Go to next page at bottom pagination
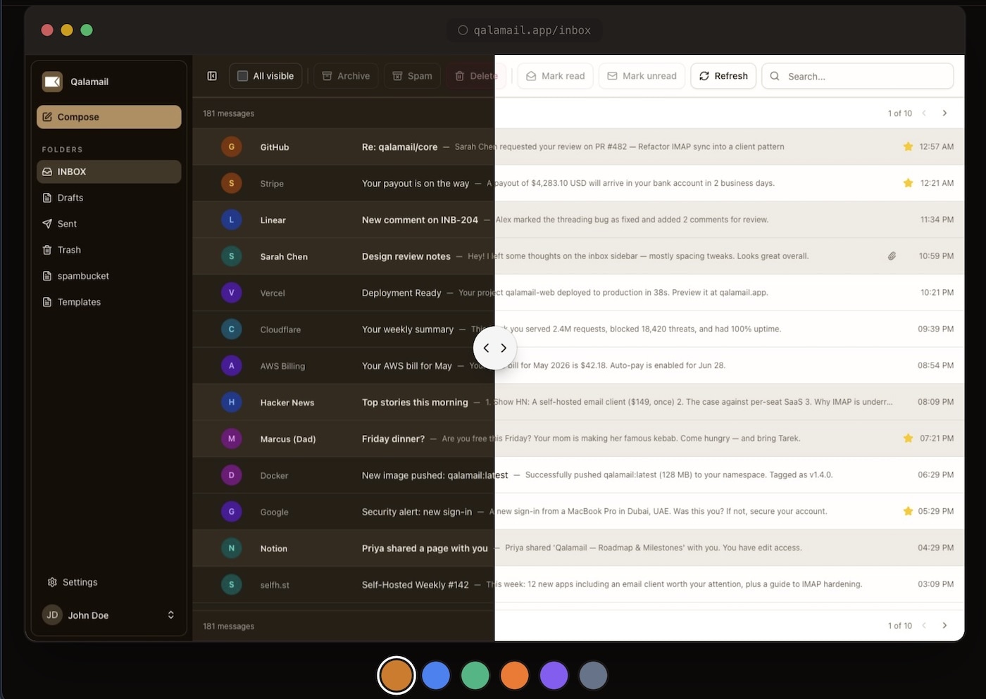The height and width of the screenshot is (699, 986). click(x=944, y=625)
